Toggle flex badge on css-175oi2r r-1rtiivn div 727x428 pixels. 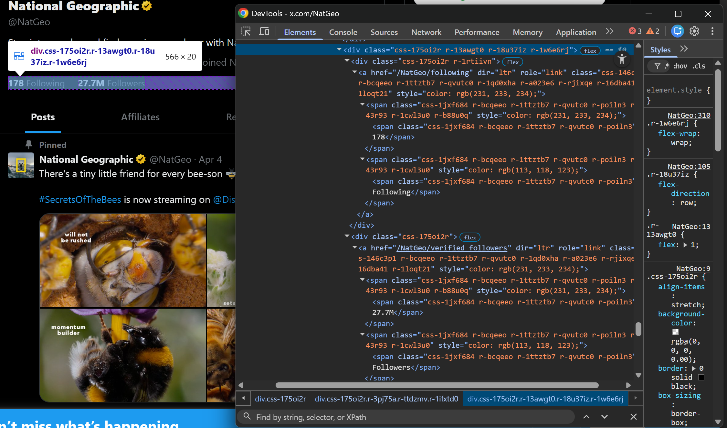click(x=512, y=62)
